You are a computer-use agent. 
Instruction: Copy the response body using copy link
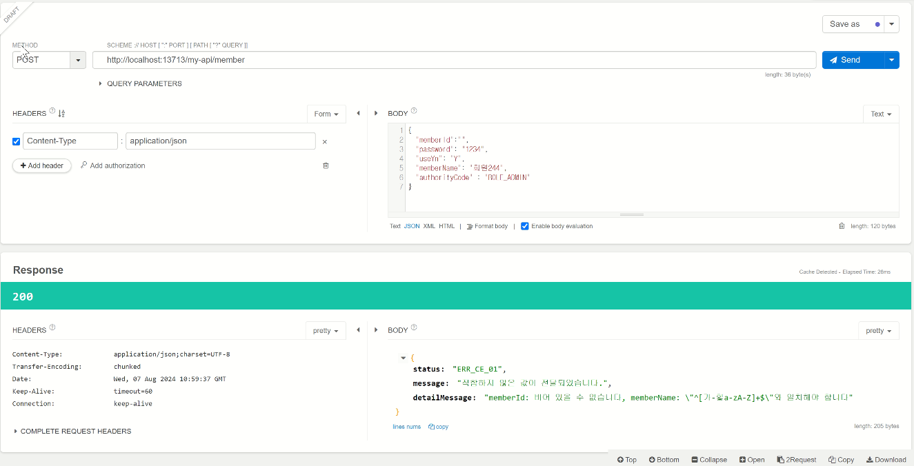pos(438,427)
